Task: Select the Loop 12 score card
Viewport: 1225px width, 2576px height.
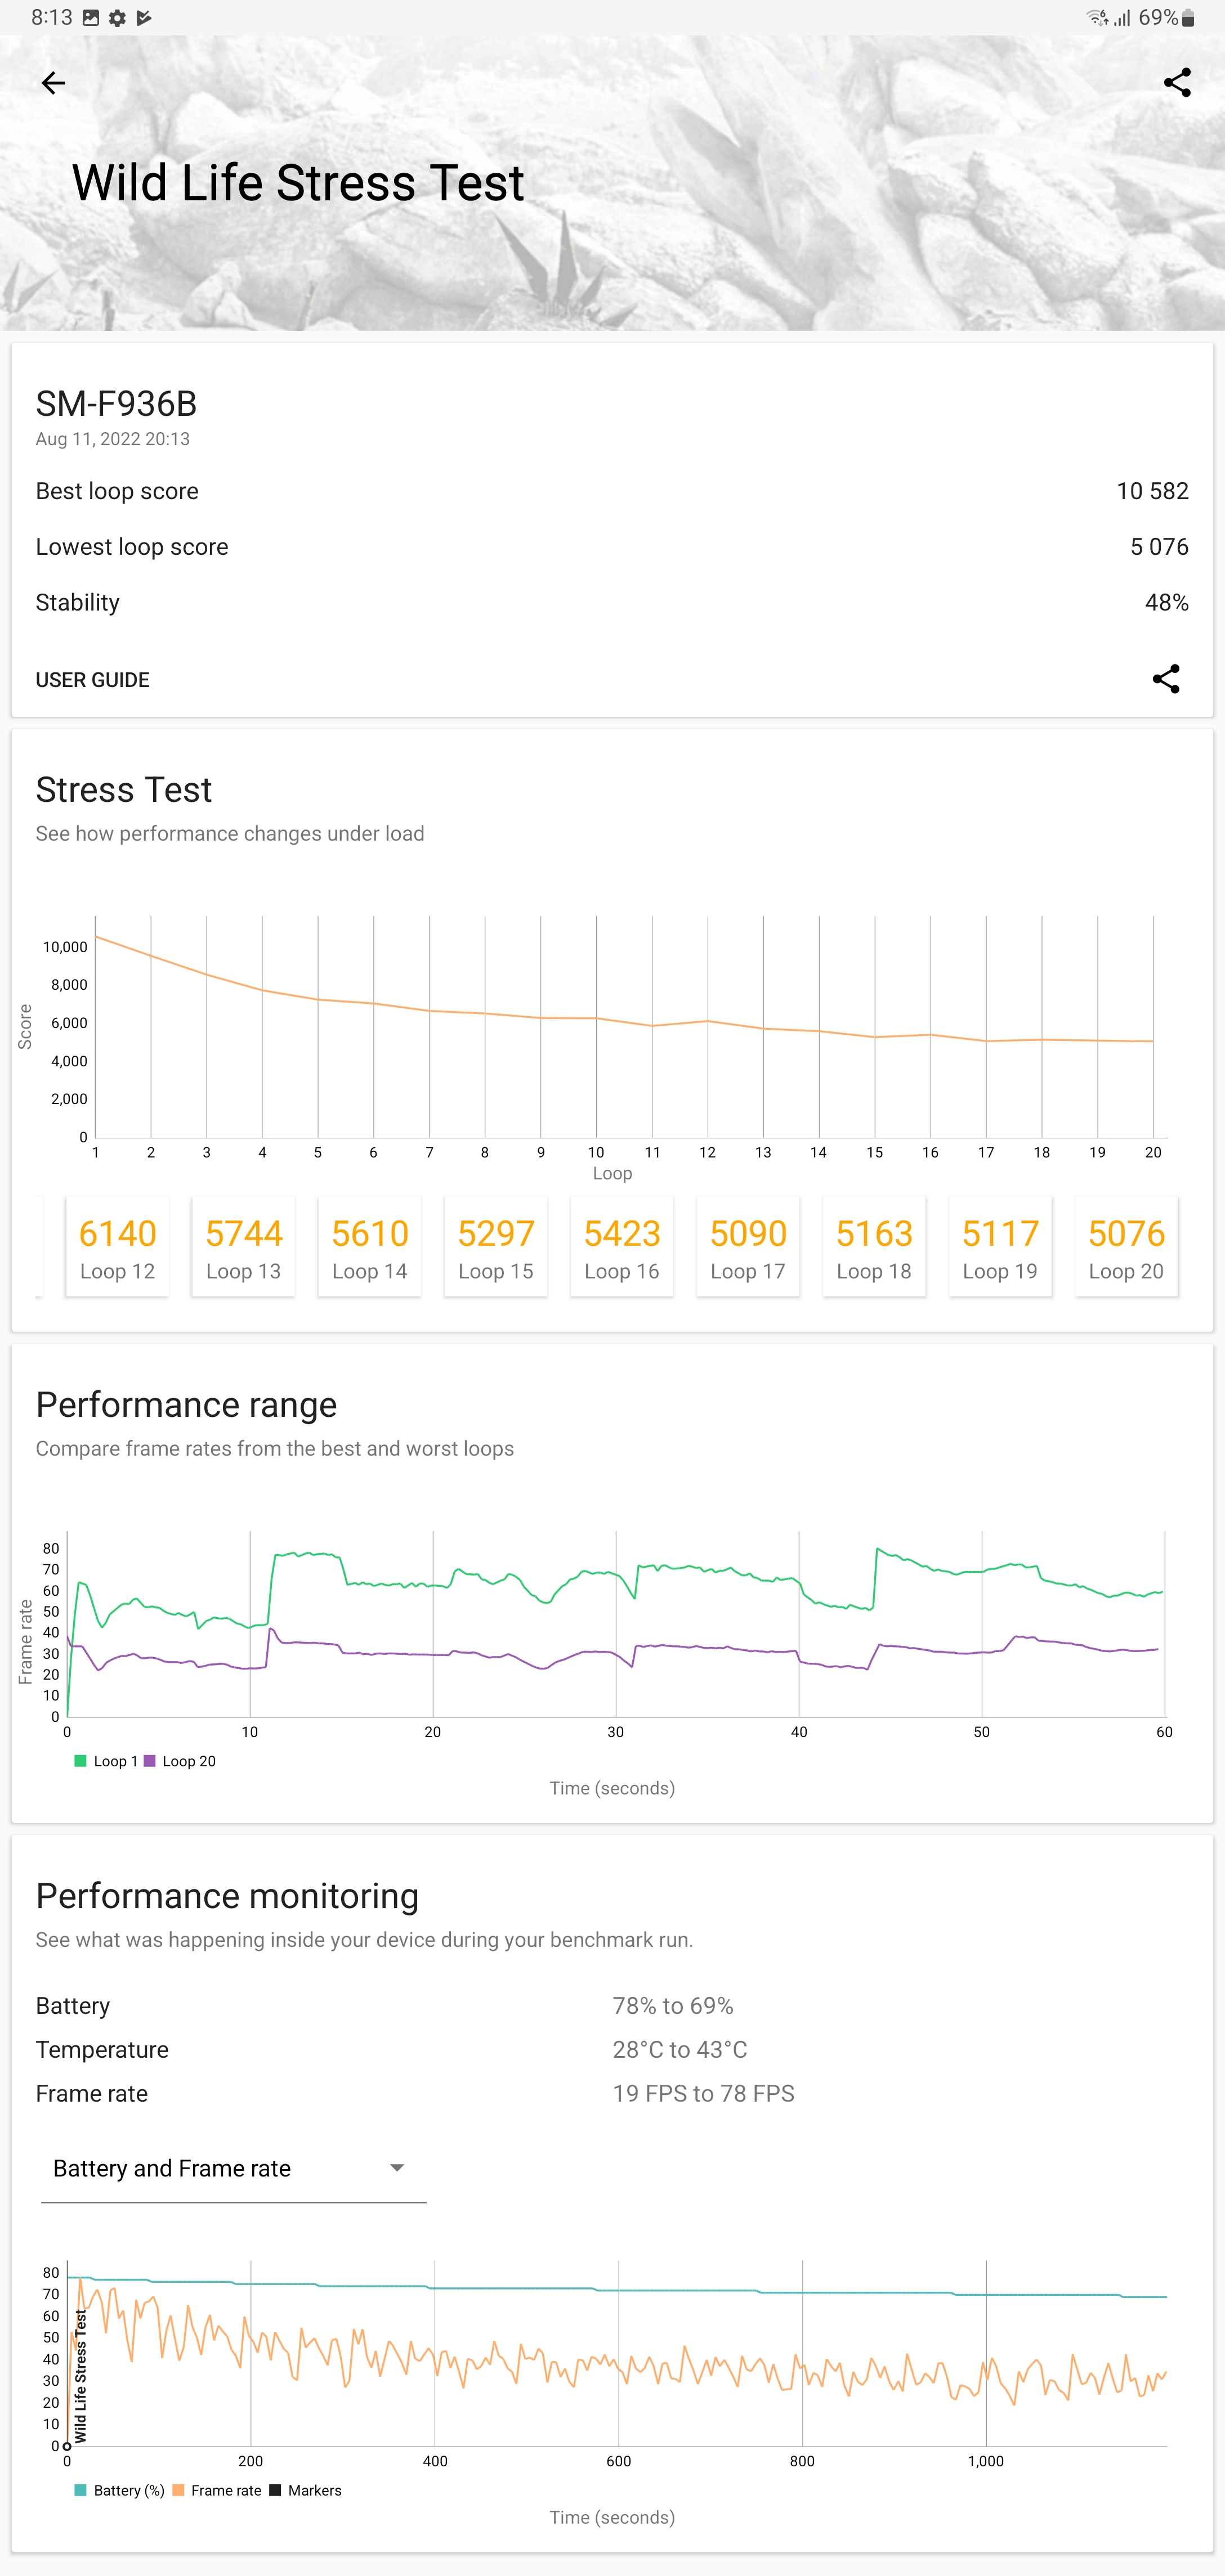Action: pyautogui.click(x=117, y=1246)
